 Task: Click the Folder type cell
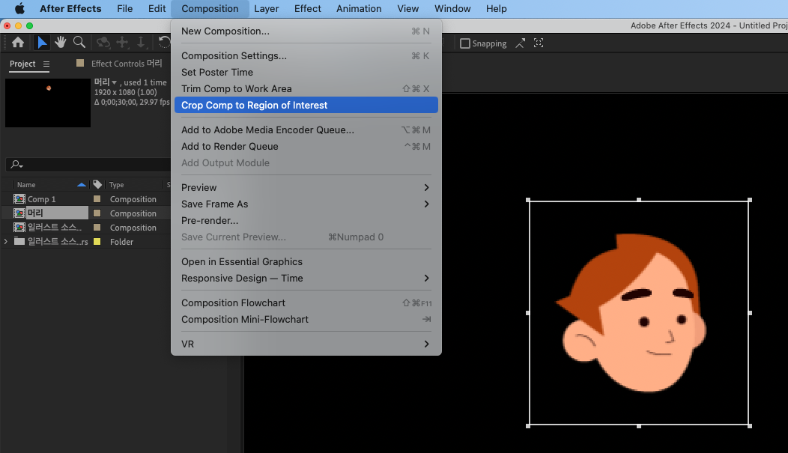point(121,242)
